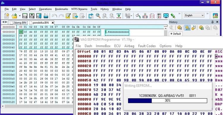This screenshot has width=223, height=115.
Task: Expand the open-file icon dropdown arrow
Action: pos(20,16)
